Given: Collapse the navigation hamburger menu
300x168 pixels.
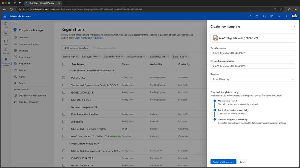Looking at the screenshot, I should (x=16, y=23).
